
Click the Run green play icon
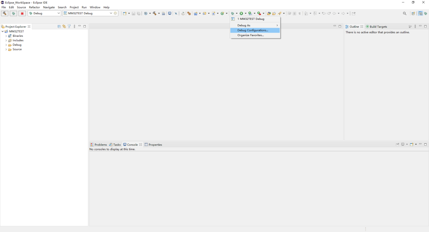(242, 13)
